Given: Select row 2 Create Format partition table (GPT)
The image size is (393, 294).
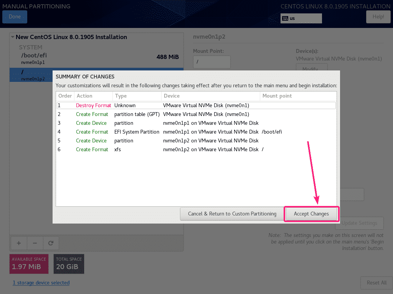Looking at the screenshot, I should pos(196,114).
